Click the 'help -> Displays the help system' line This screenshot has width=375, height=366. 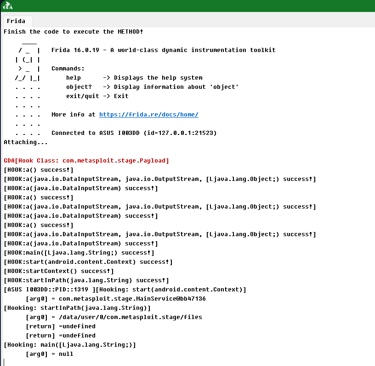pyautogui.click(x=134, y=78)
